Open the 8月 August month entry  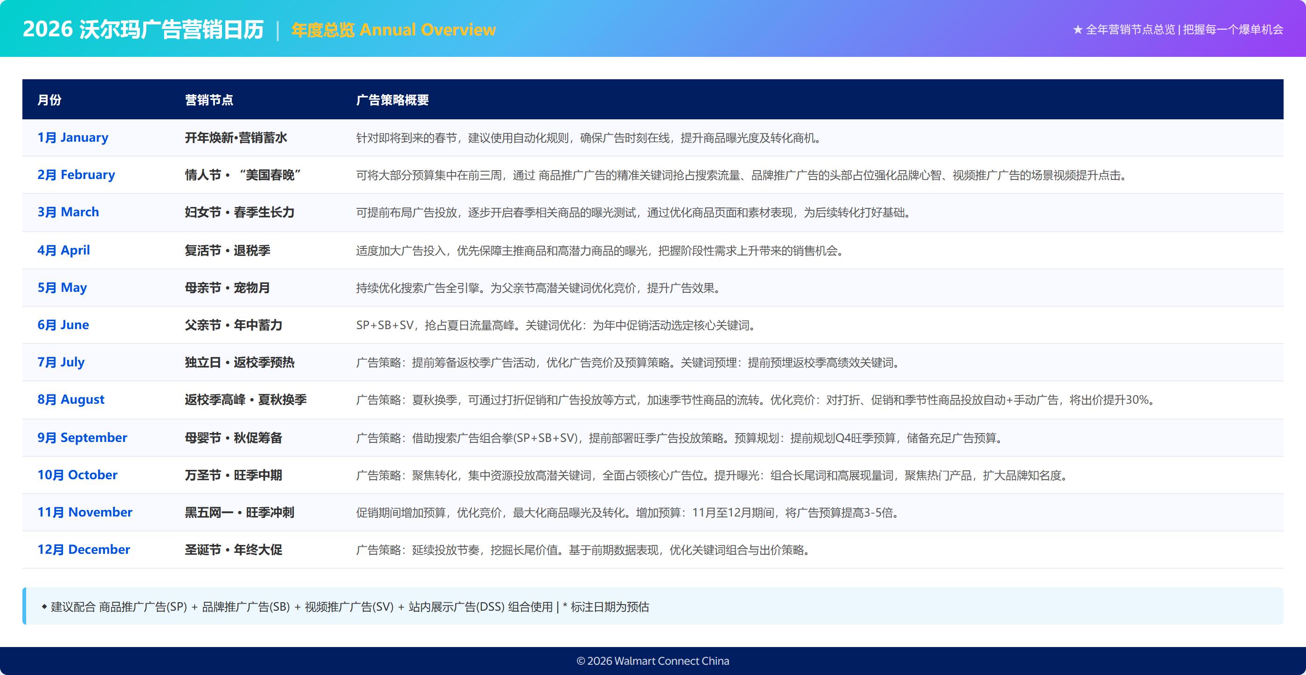pyautogui.click(x=71, y=400)
